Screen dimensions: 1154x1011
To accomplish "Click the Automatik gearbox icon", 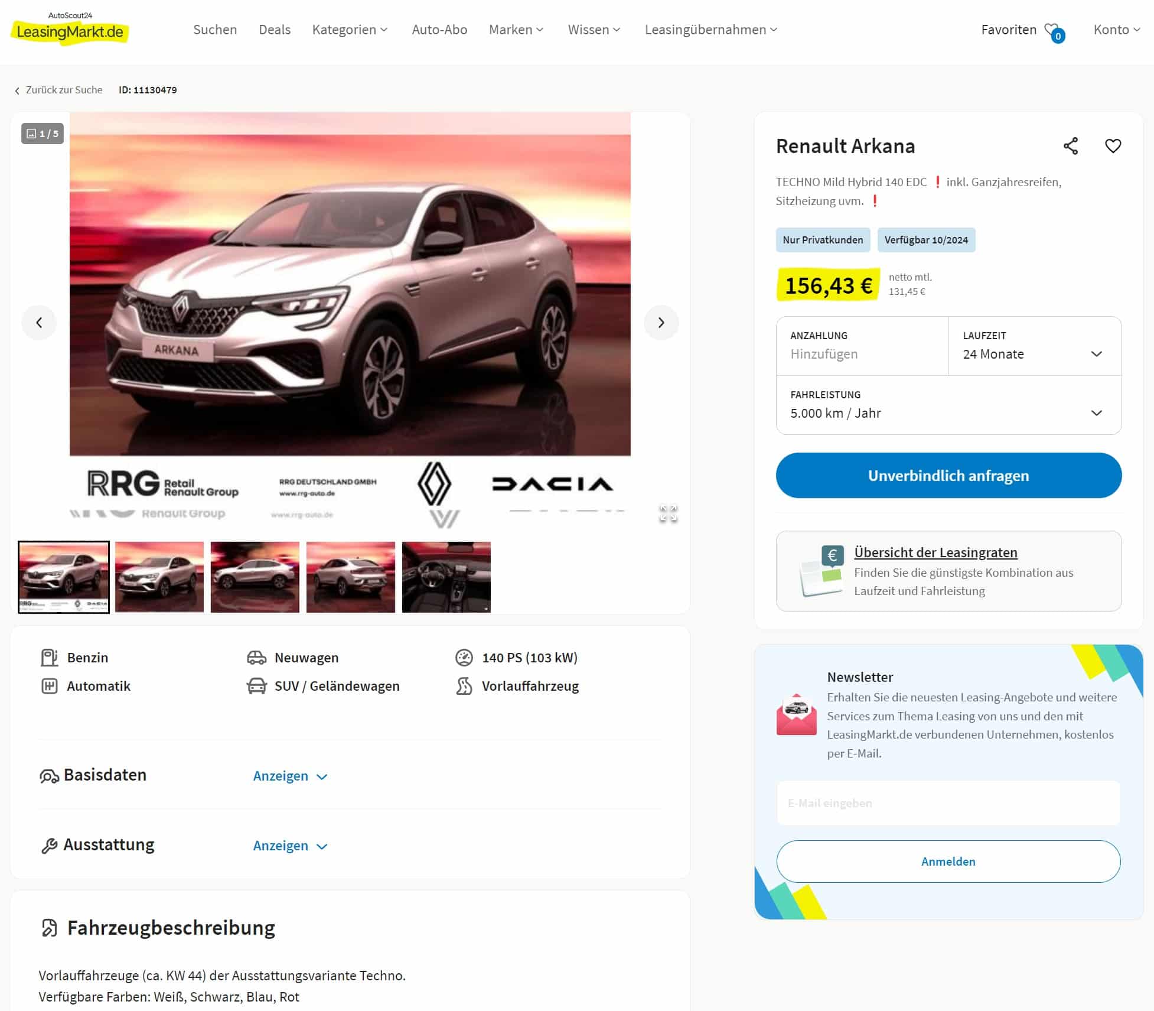I will [49, 686].
